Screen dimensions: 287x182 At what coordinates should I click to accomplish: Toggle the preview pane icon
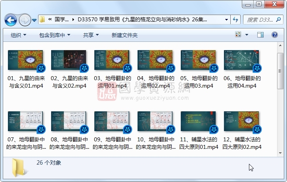tap(260, 35)
